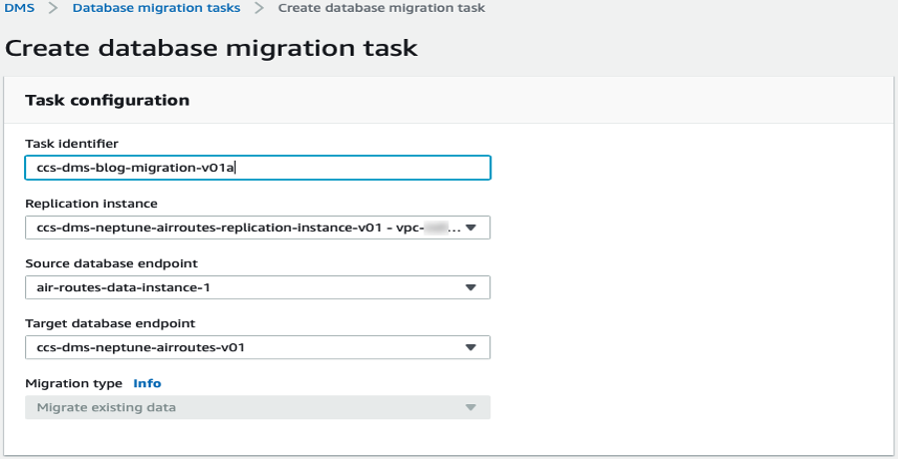Focus the Task identifier text field
898x459 pixels.
click(257, 168)
